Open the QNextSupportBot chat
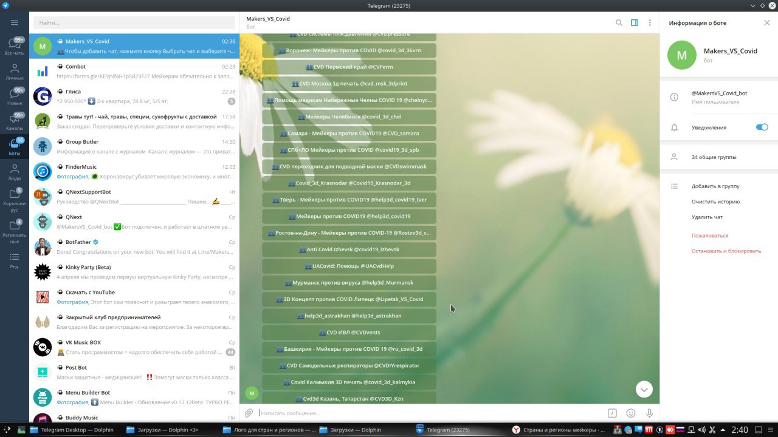Screen dimensions: 778x437 click(134, 197)
